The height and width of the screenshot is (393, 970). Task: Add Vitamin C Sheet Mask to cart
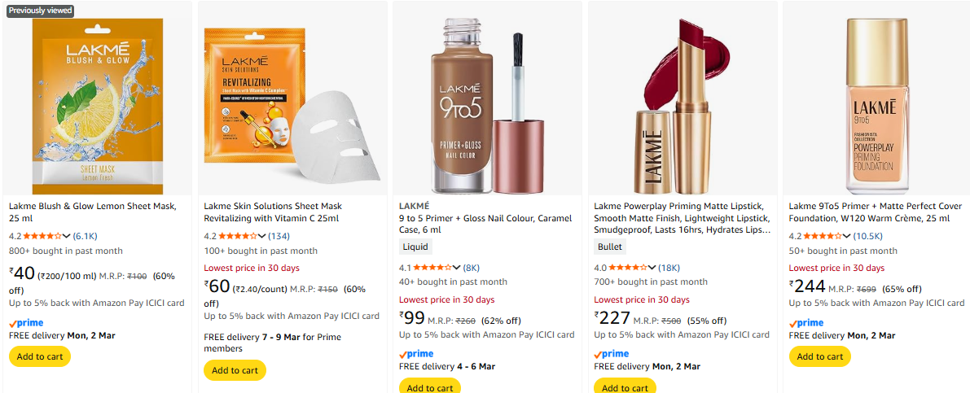click(x=235, y=370)
